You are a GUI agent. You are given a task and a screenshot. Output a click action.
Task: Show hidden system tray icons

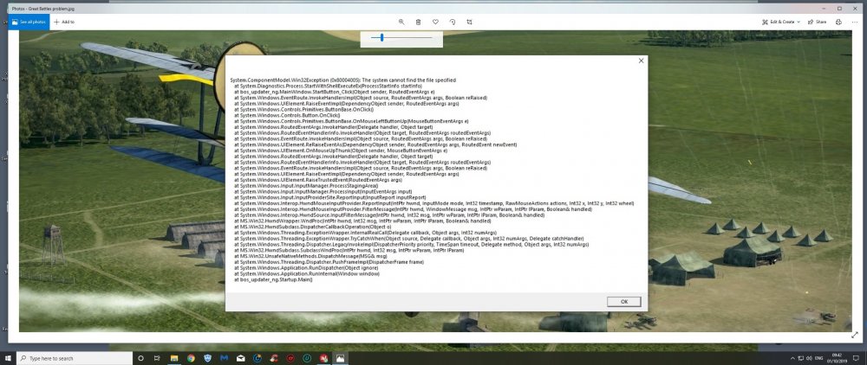(792, 358)
